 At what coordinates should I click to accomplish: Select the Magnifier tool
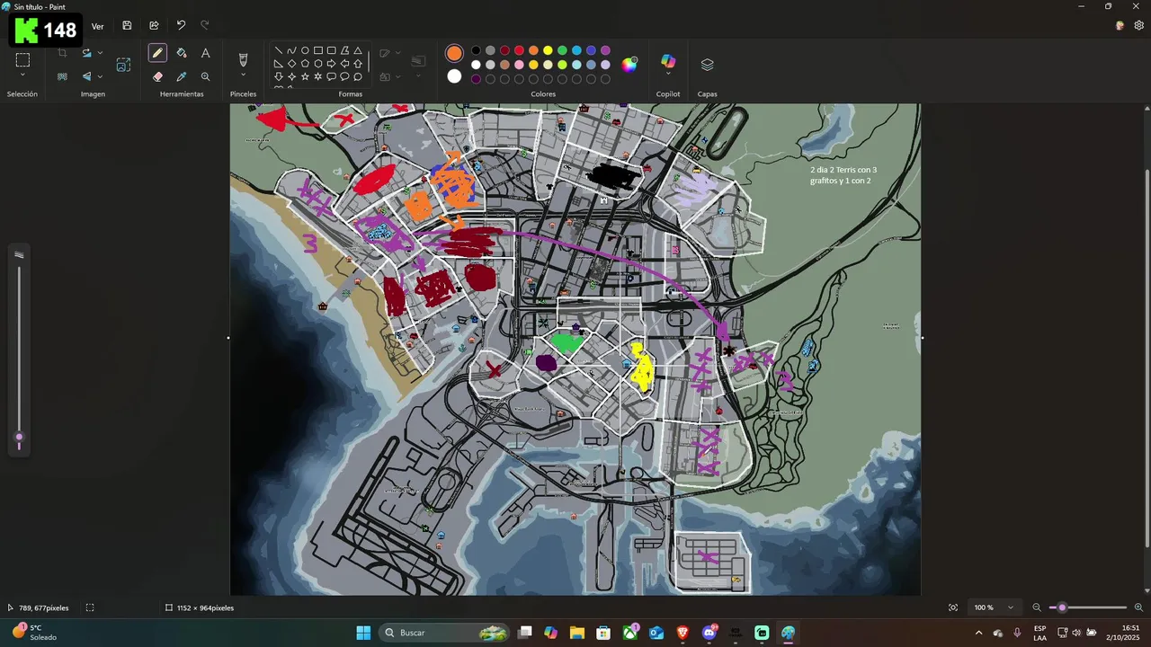206,77
